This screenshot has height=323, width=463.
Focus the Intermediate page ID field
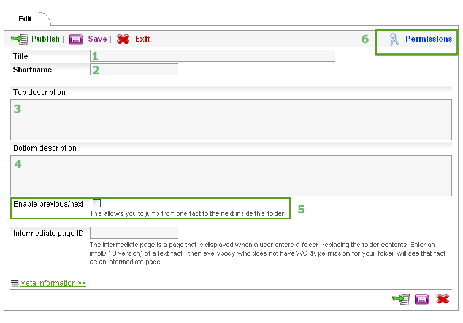pos(134,233)
